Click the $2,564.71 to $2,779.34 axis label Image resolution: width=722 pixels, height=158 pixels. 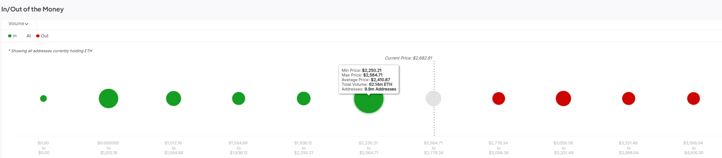(433, 148)
